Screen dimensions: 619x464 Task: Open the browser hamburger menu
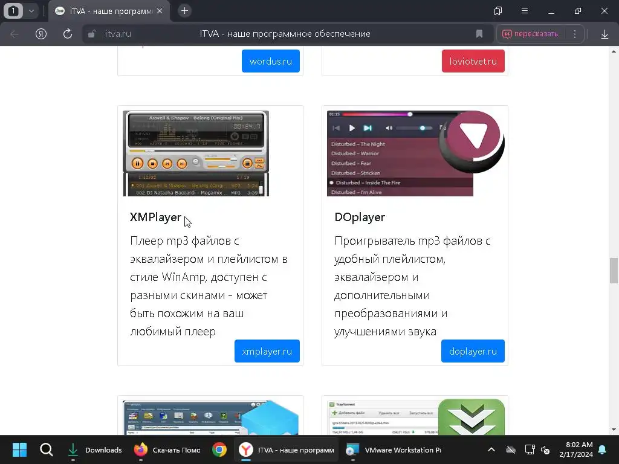[x=525, y=11]
